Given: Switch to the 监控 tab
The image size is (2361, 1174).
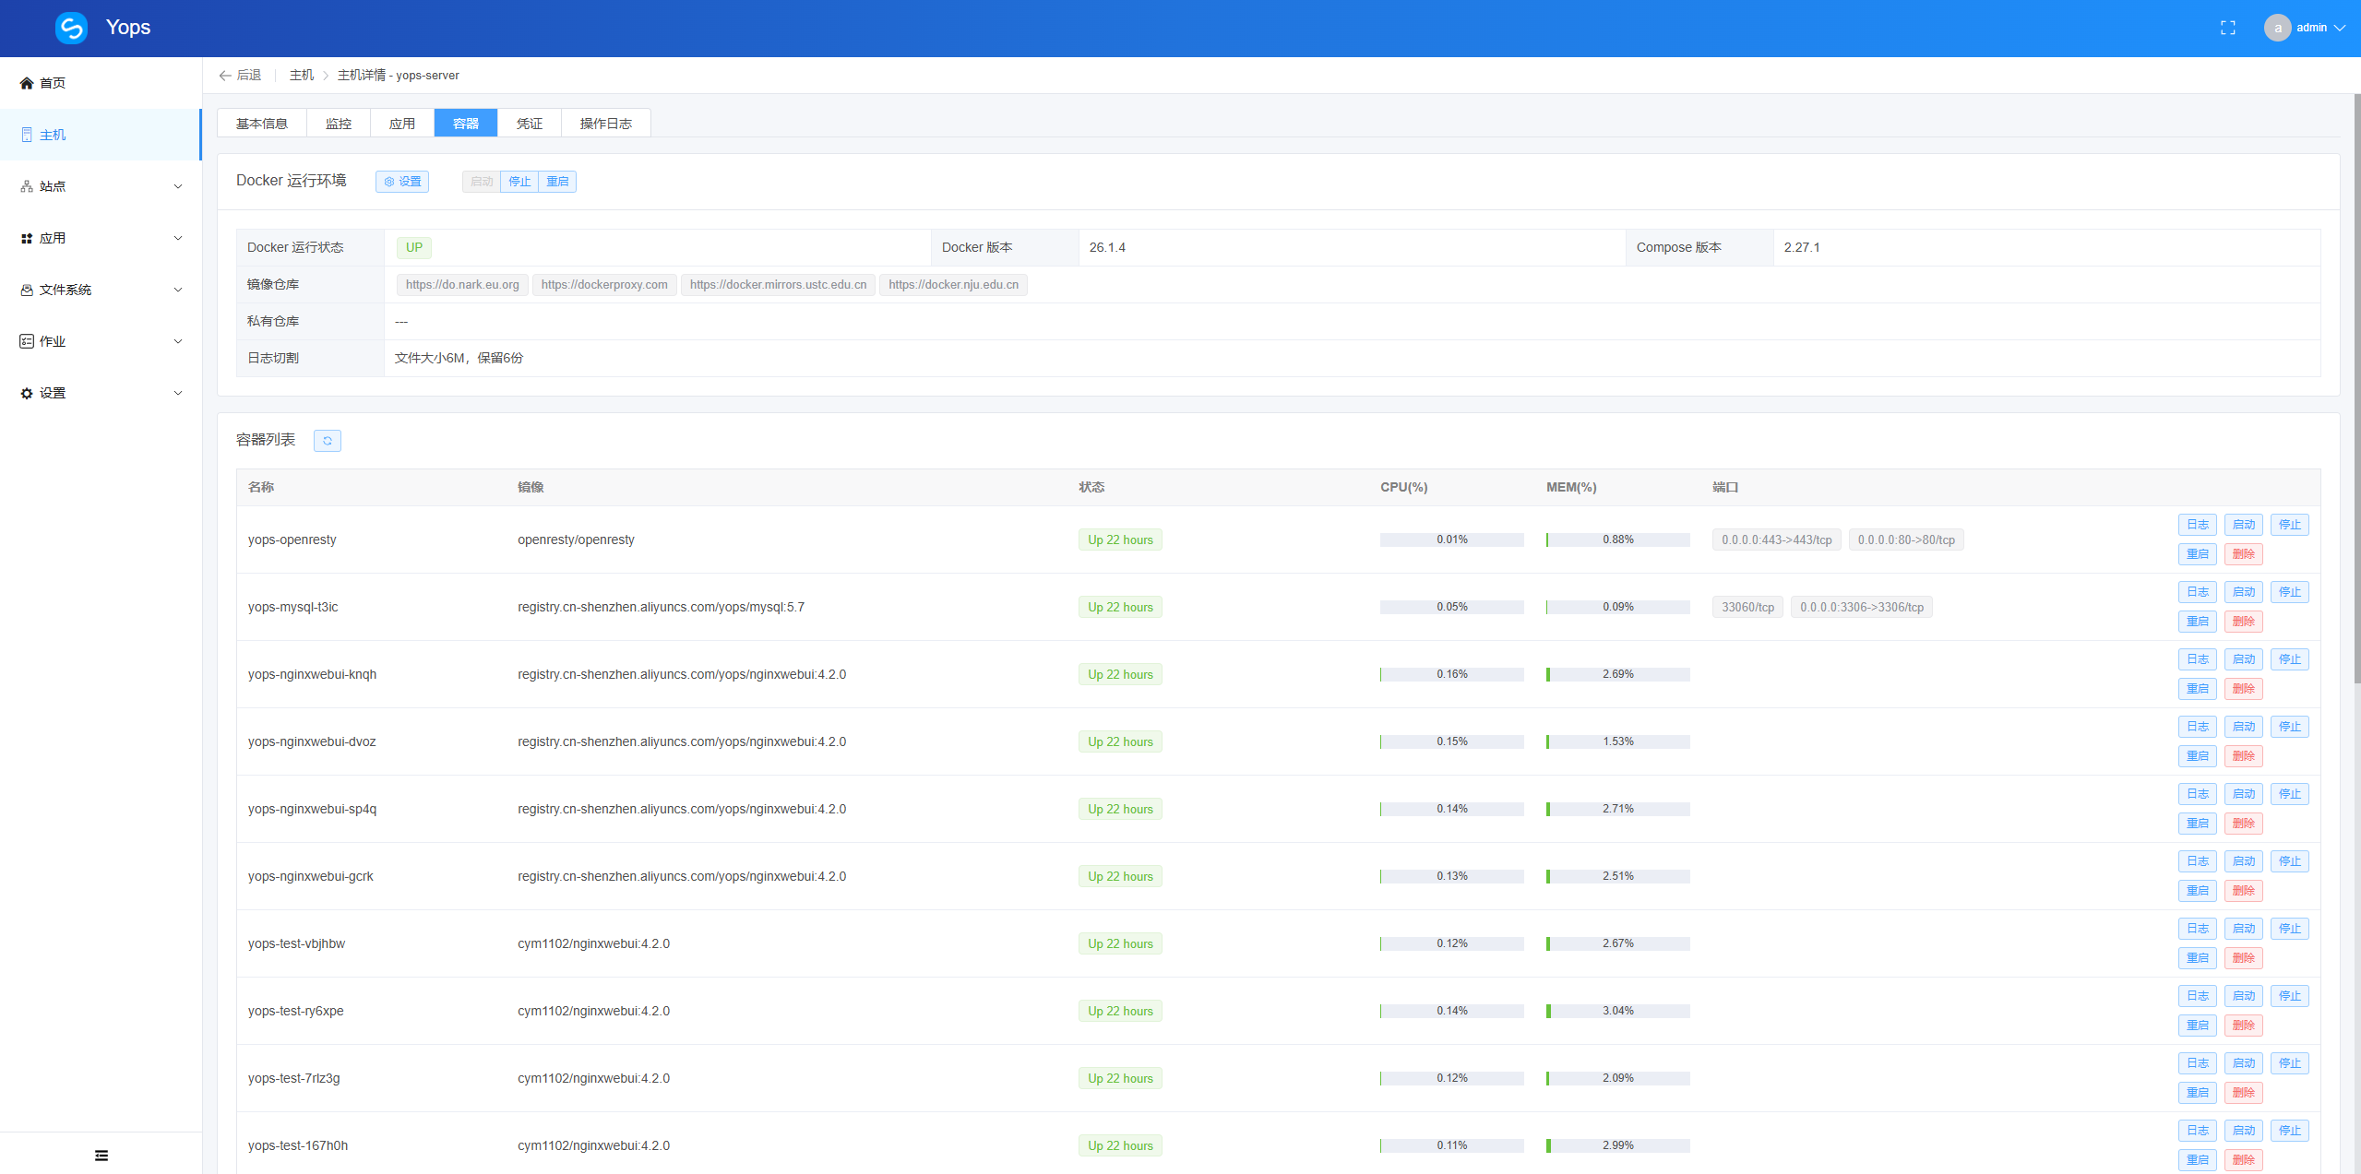Looking at the screenshot, I should 339,123.
